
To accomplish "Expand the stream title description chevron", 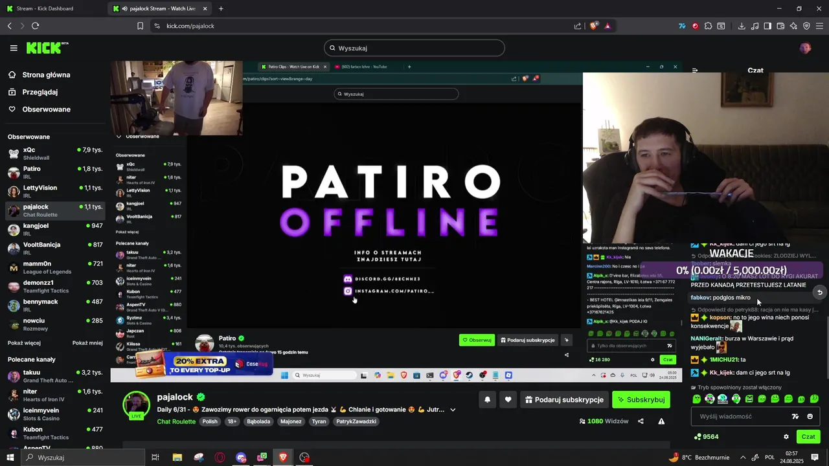I will coord(453,410).
